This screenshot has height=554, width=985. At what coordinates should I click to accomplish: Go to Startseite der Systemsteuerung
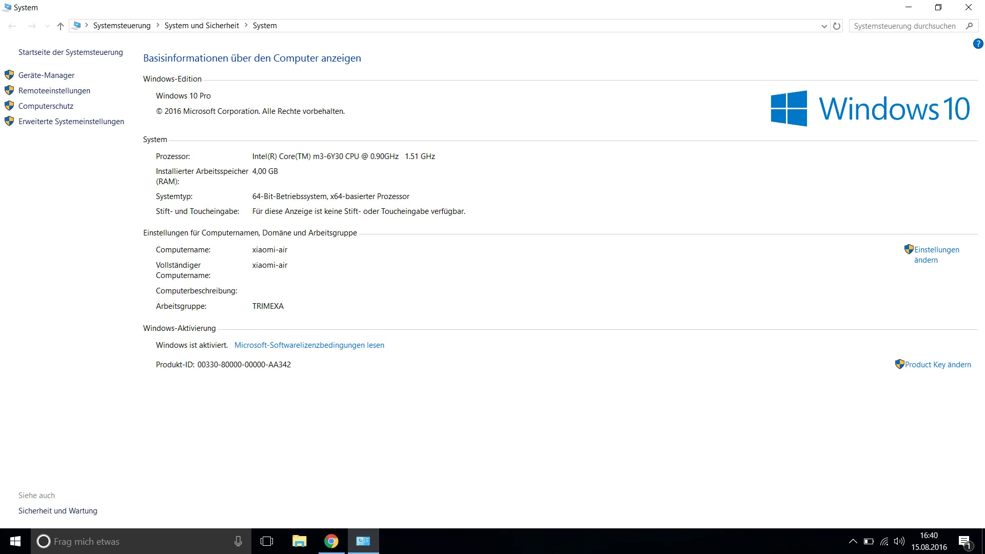71,52
